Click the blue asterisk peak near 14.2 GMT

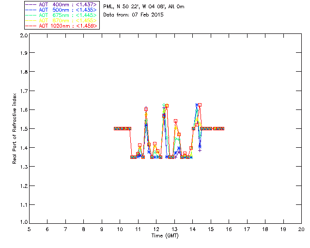coord(197,105)
